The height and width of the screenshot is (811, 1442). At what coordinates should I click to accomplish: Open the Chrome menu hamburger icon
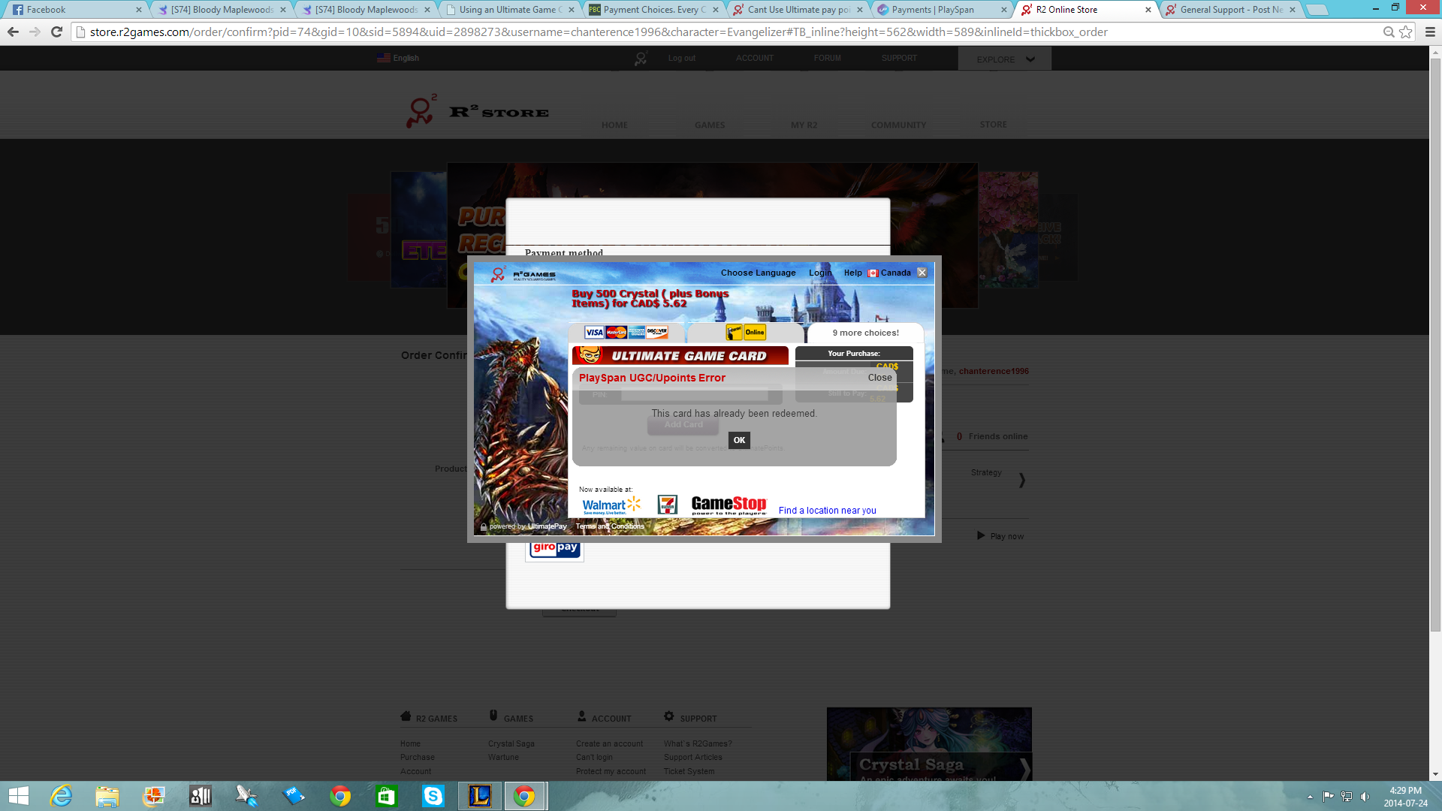click(x=1430, y=32)
